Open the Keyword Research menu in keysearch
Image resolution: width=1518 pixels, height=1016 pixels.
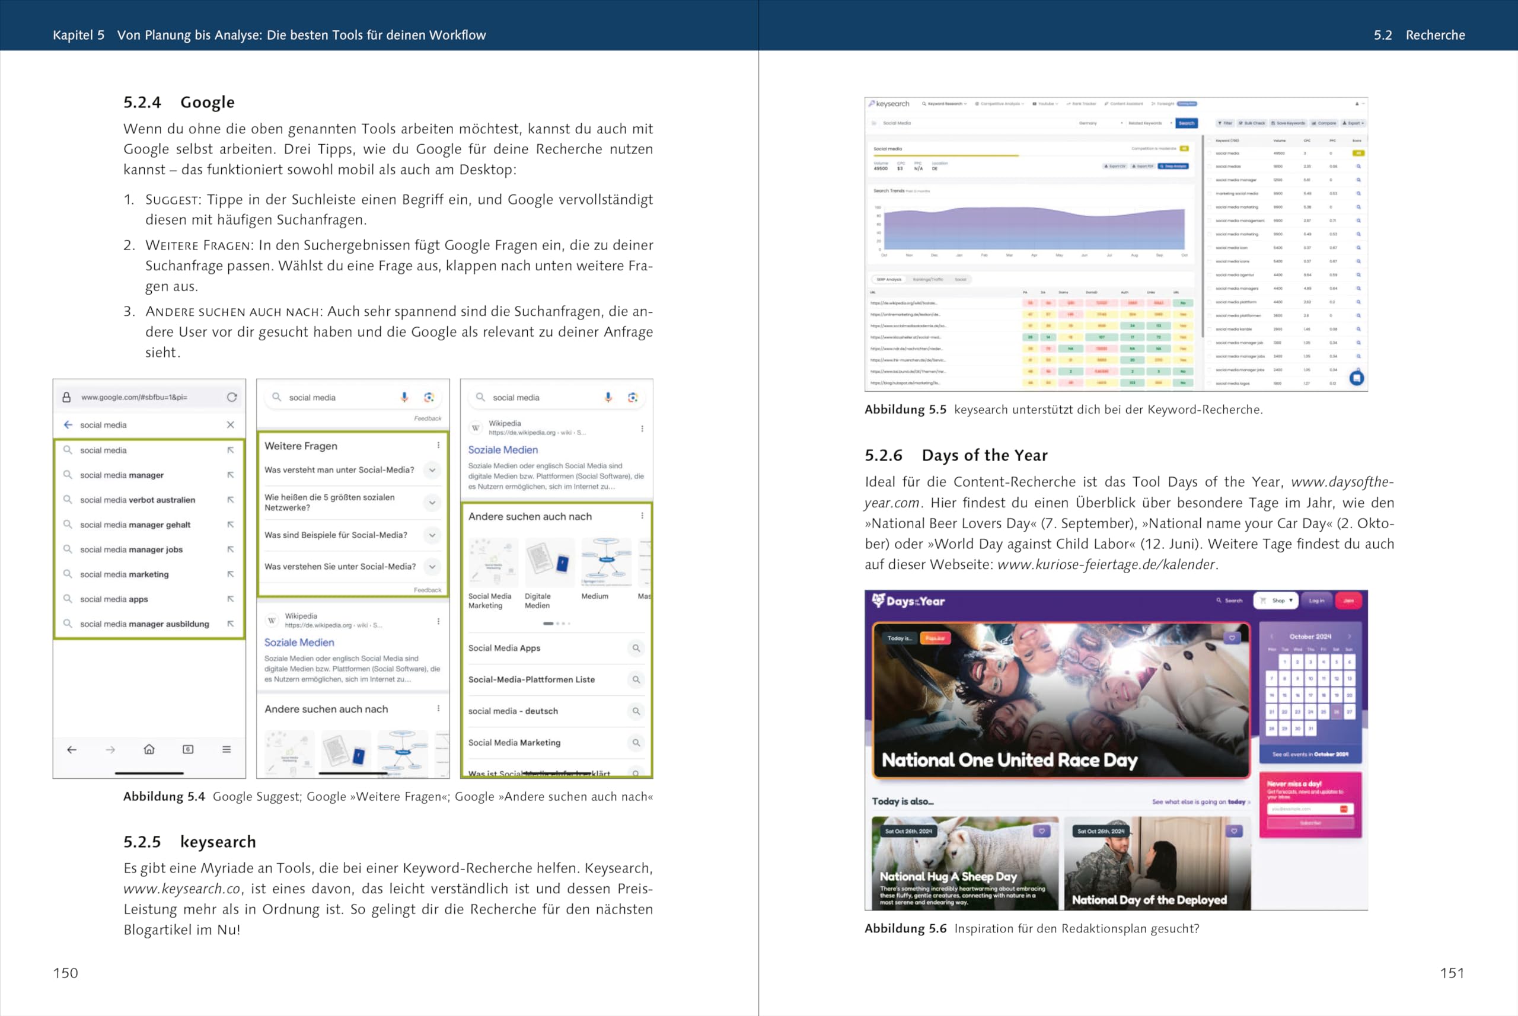point(945,104)
